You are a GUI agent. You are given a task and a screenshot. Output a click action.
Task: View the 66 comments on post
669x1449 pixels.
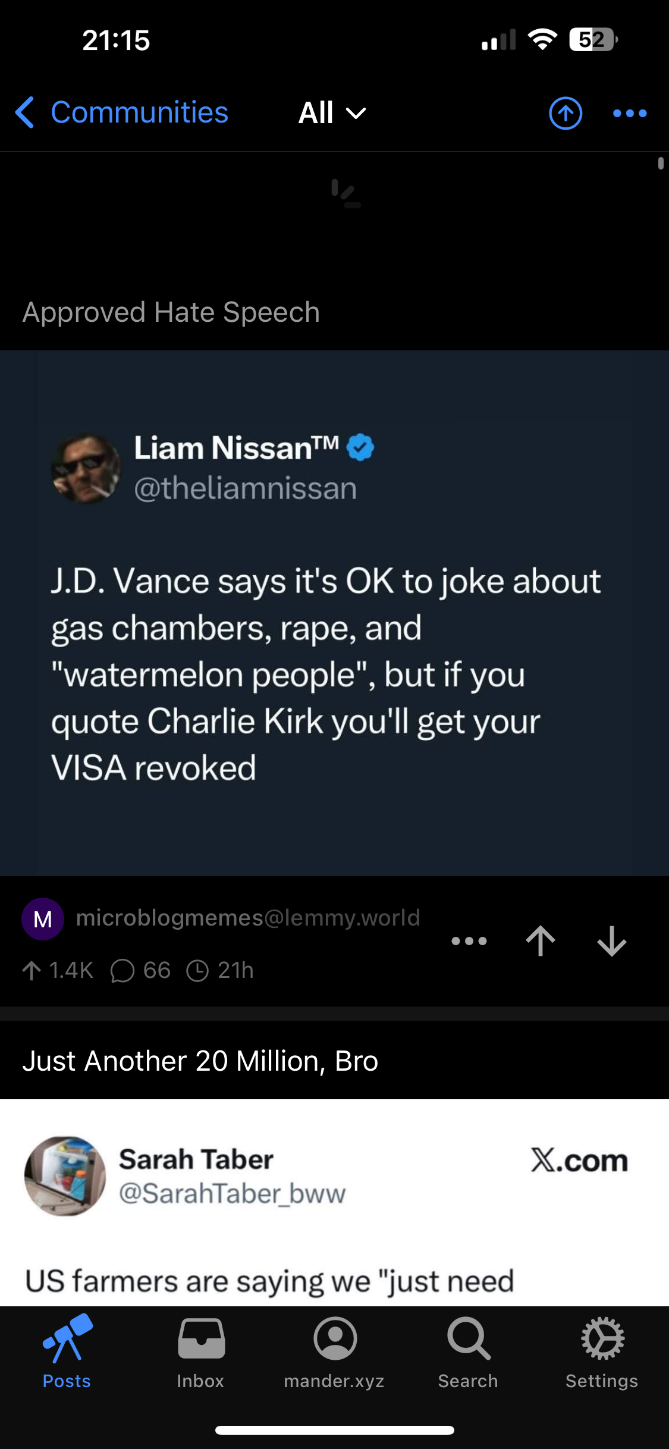point(142,971)
